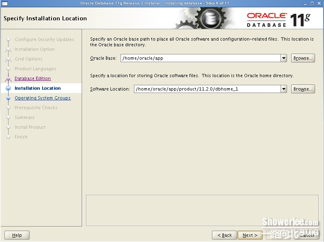Click the Installation Location step bullet icon

[x=8, y=89]
